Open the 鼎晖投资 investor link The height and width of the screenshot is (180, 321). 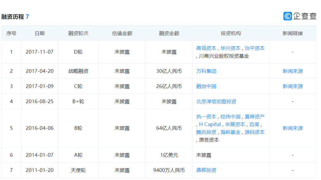pyautogui.click(x=206, y=170)
